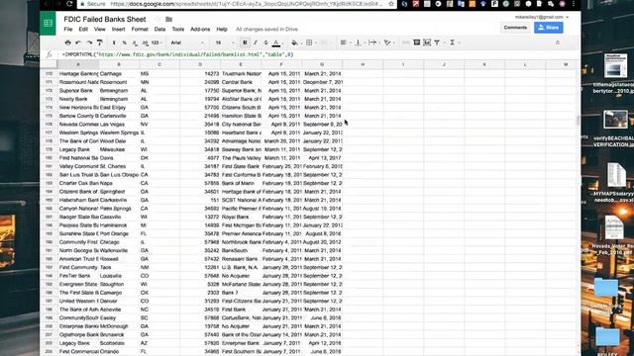The width and height of the screenshot is (634, 356).
Task: Open the text color picker
Action: (276, 43)
